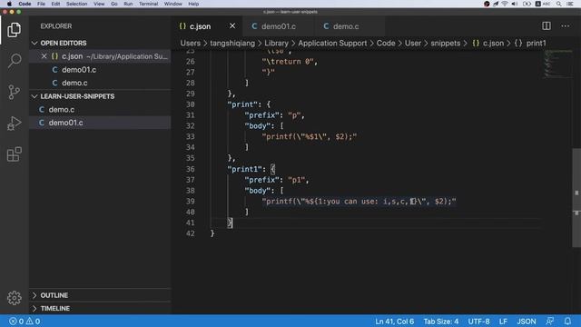Click the c.json breadcrumb item
581x327 pixels.
point(488,43)
